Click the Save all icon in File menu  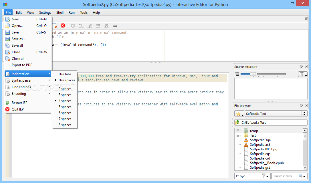click(x=7, y=46)
